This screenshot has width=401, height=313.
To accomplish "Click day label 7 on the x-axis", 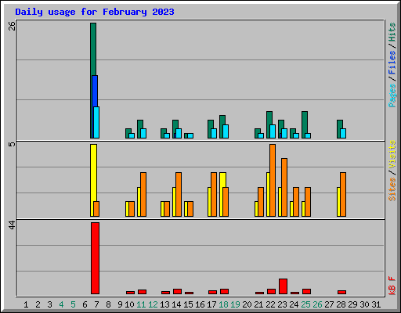I will pyautogui.click(x=96, y=304).
